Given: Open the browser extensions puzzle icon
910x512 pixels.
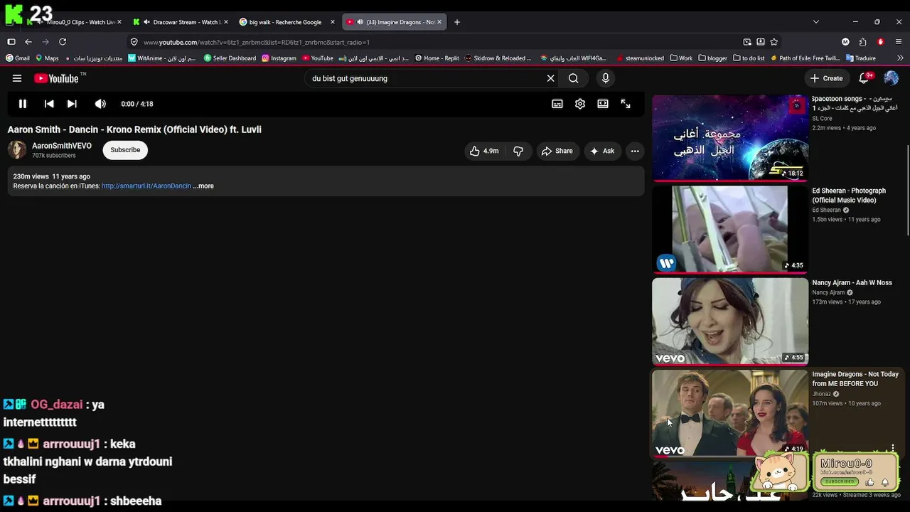Looking at the screenshot, I should click(x=862, y=42).
